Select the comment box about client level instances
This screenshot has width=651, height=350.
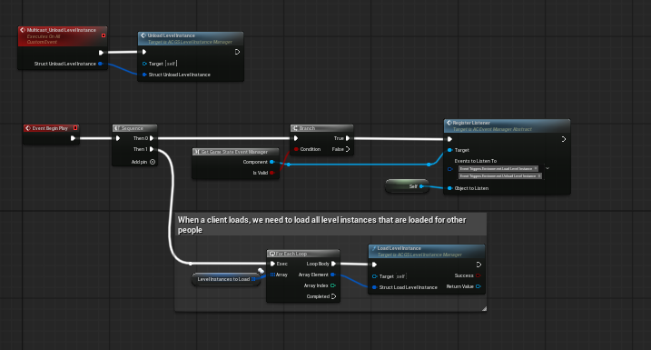pos(330,225)
